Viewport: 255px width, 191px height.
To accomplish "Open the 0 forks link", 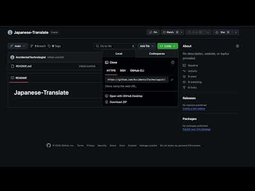I will click(x=192, y=88).
